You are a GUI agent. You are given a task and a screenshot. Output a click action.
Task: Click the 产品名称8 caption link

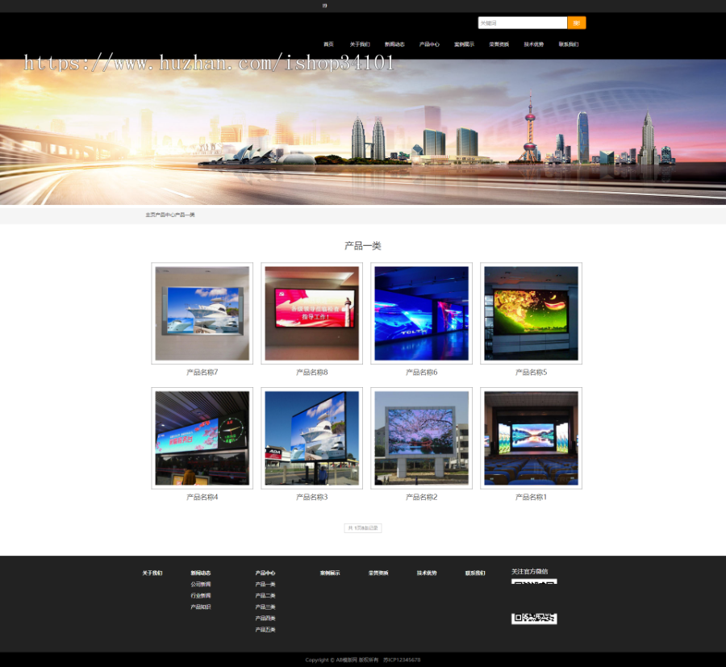pos(311,372)
